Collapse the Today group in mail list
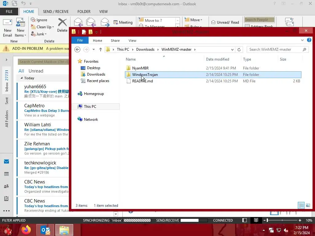The width and height of the screenshot is (315, 236). [x=22, y=78]
